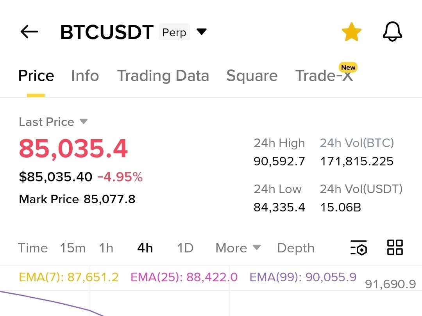Open price alert bell icon
Image resolution: width=422 pixels, height=316 pixels.
click(392, 32)
